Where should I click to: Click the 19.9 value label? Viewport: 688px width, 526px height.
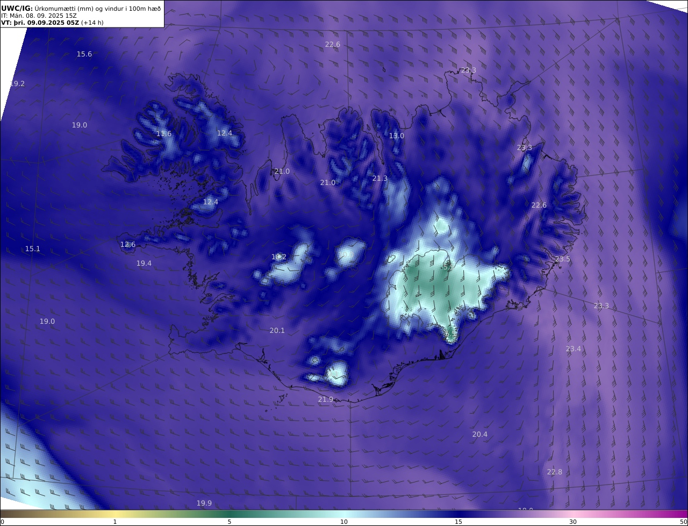click(x=204, y=503)
